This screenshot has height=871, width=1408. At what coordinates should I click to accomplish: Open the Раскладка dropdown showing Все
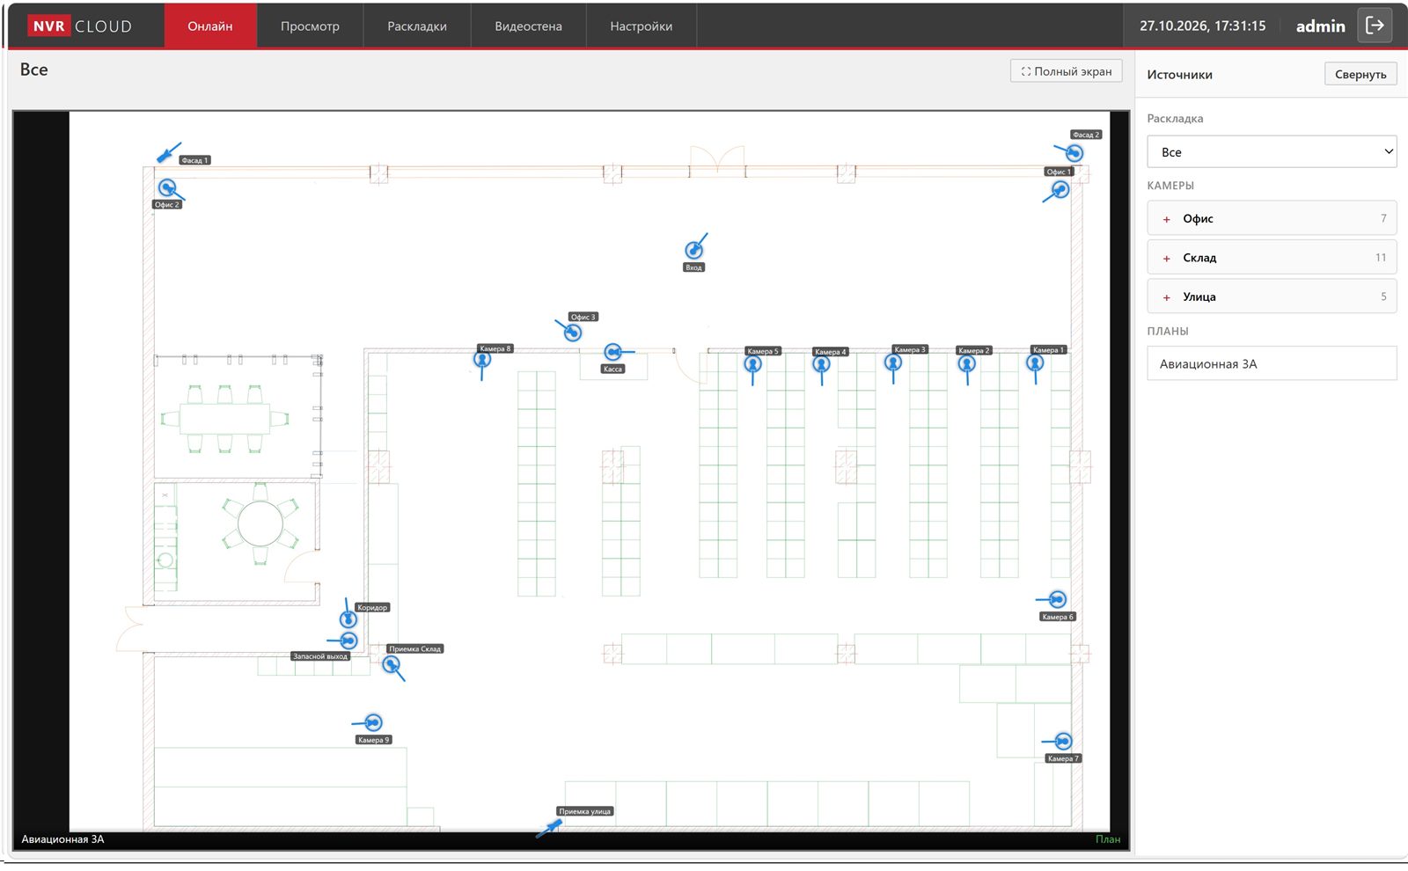[x=1272, y=151]
